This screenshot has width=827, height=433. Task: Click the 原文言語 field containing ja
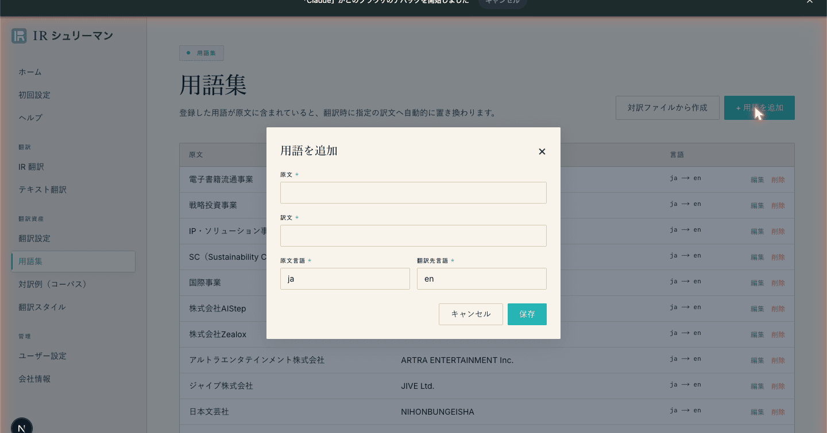[x=345, y=279]
